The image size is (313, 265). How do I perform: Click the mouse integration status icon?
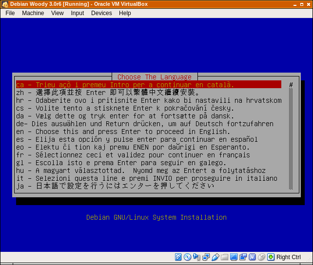[x=261, y=257]
